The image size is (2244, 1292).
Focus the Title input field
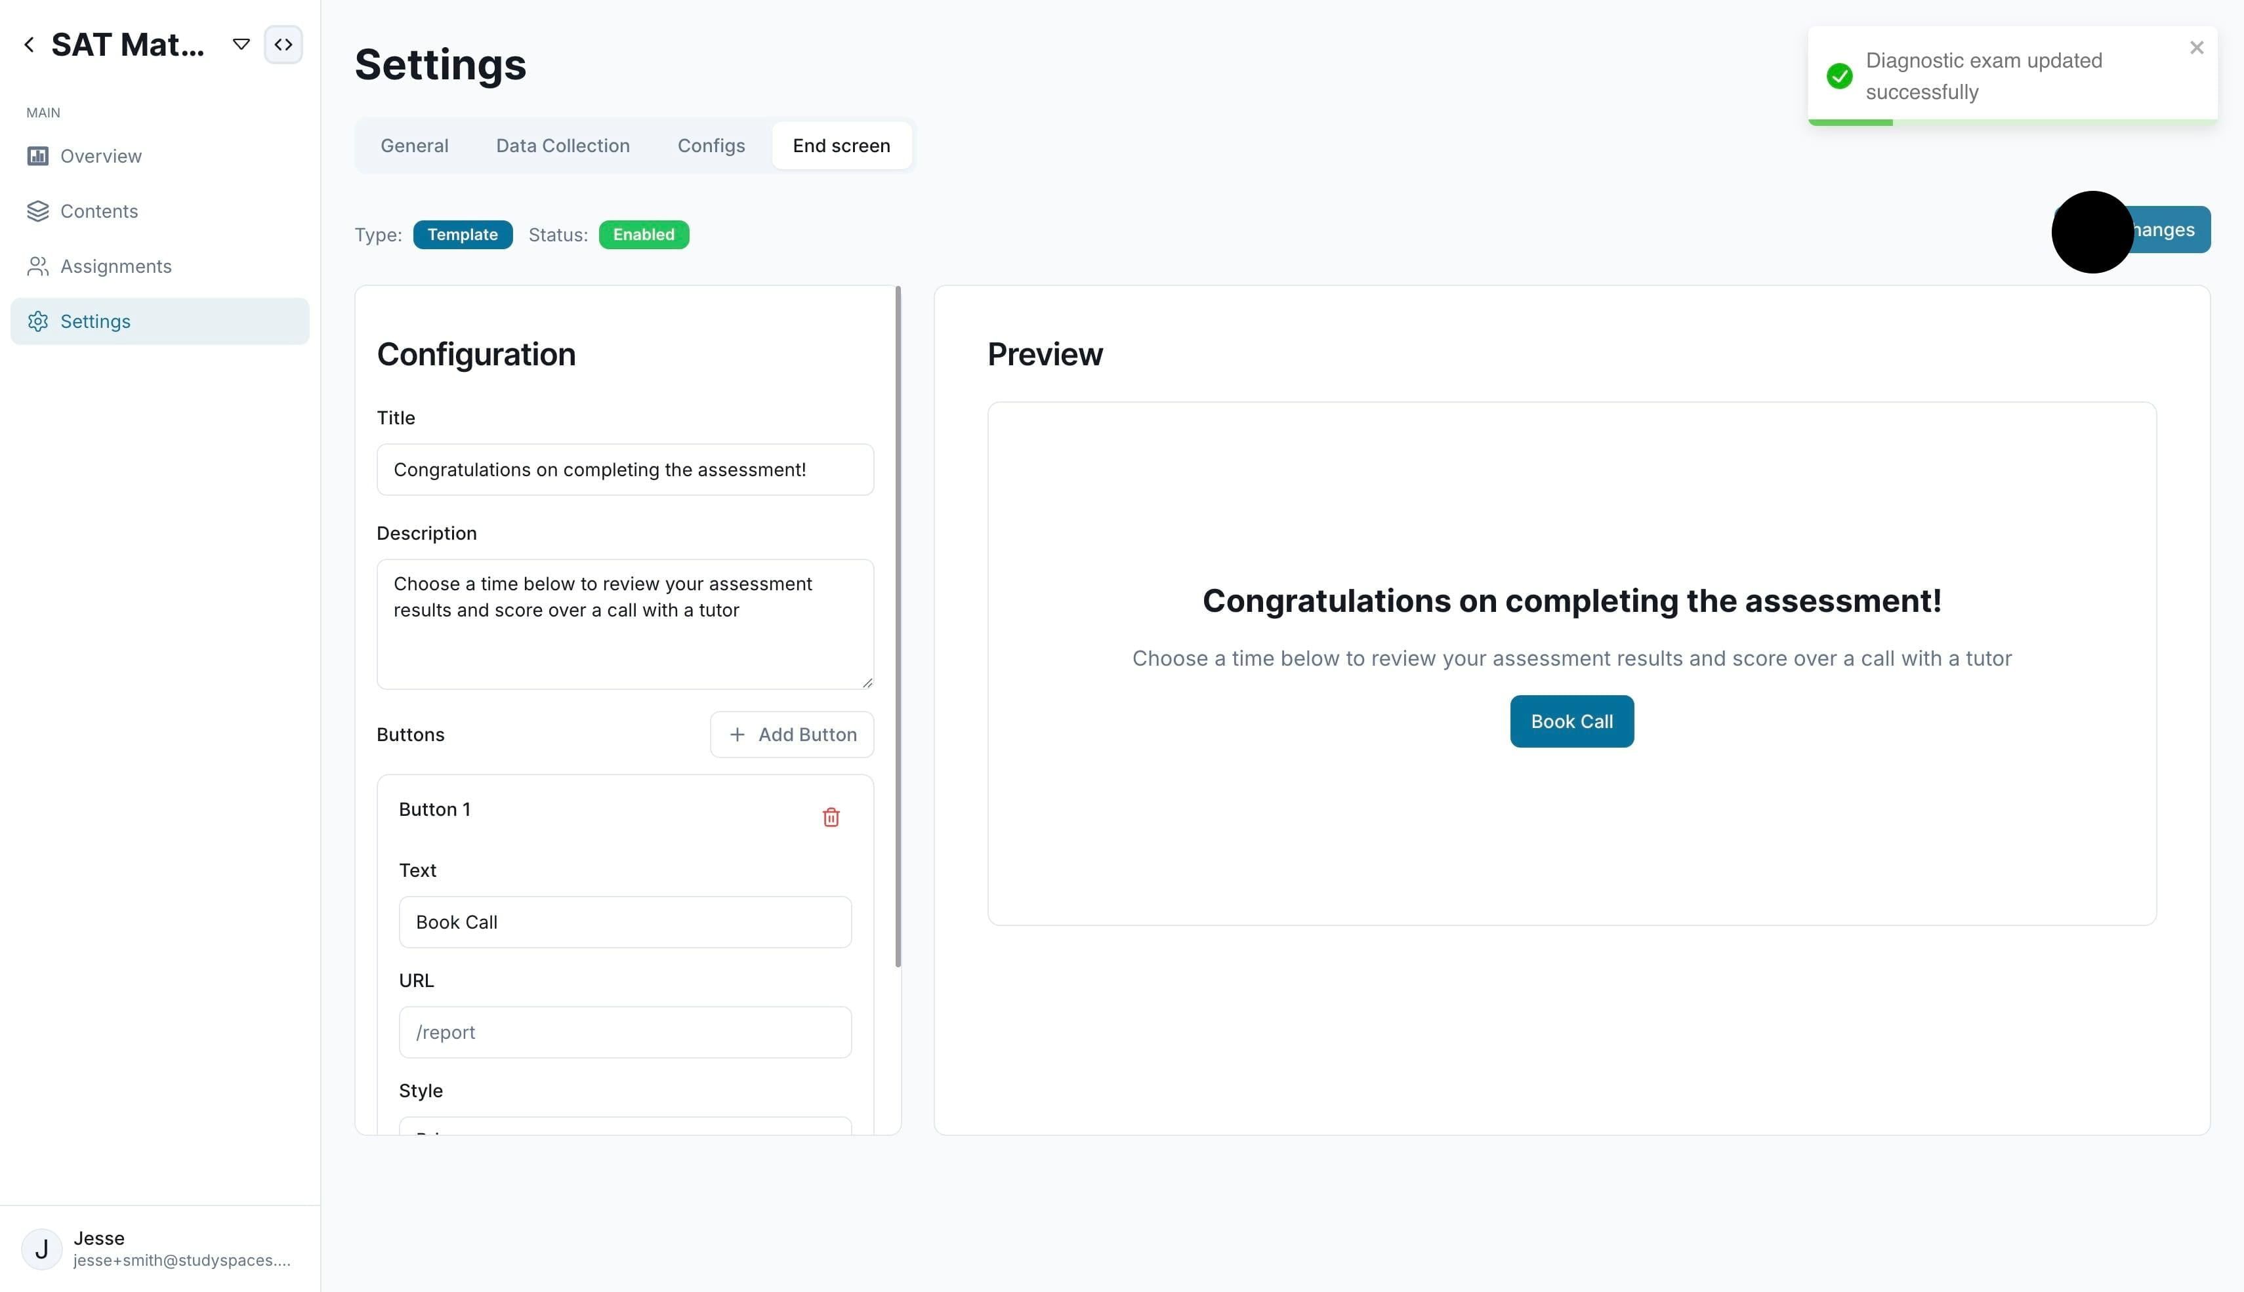click(625, 470)
